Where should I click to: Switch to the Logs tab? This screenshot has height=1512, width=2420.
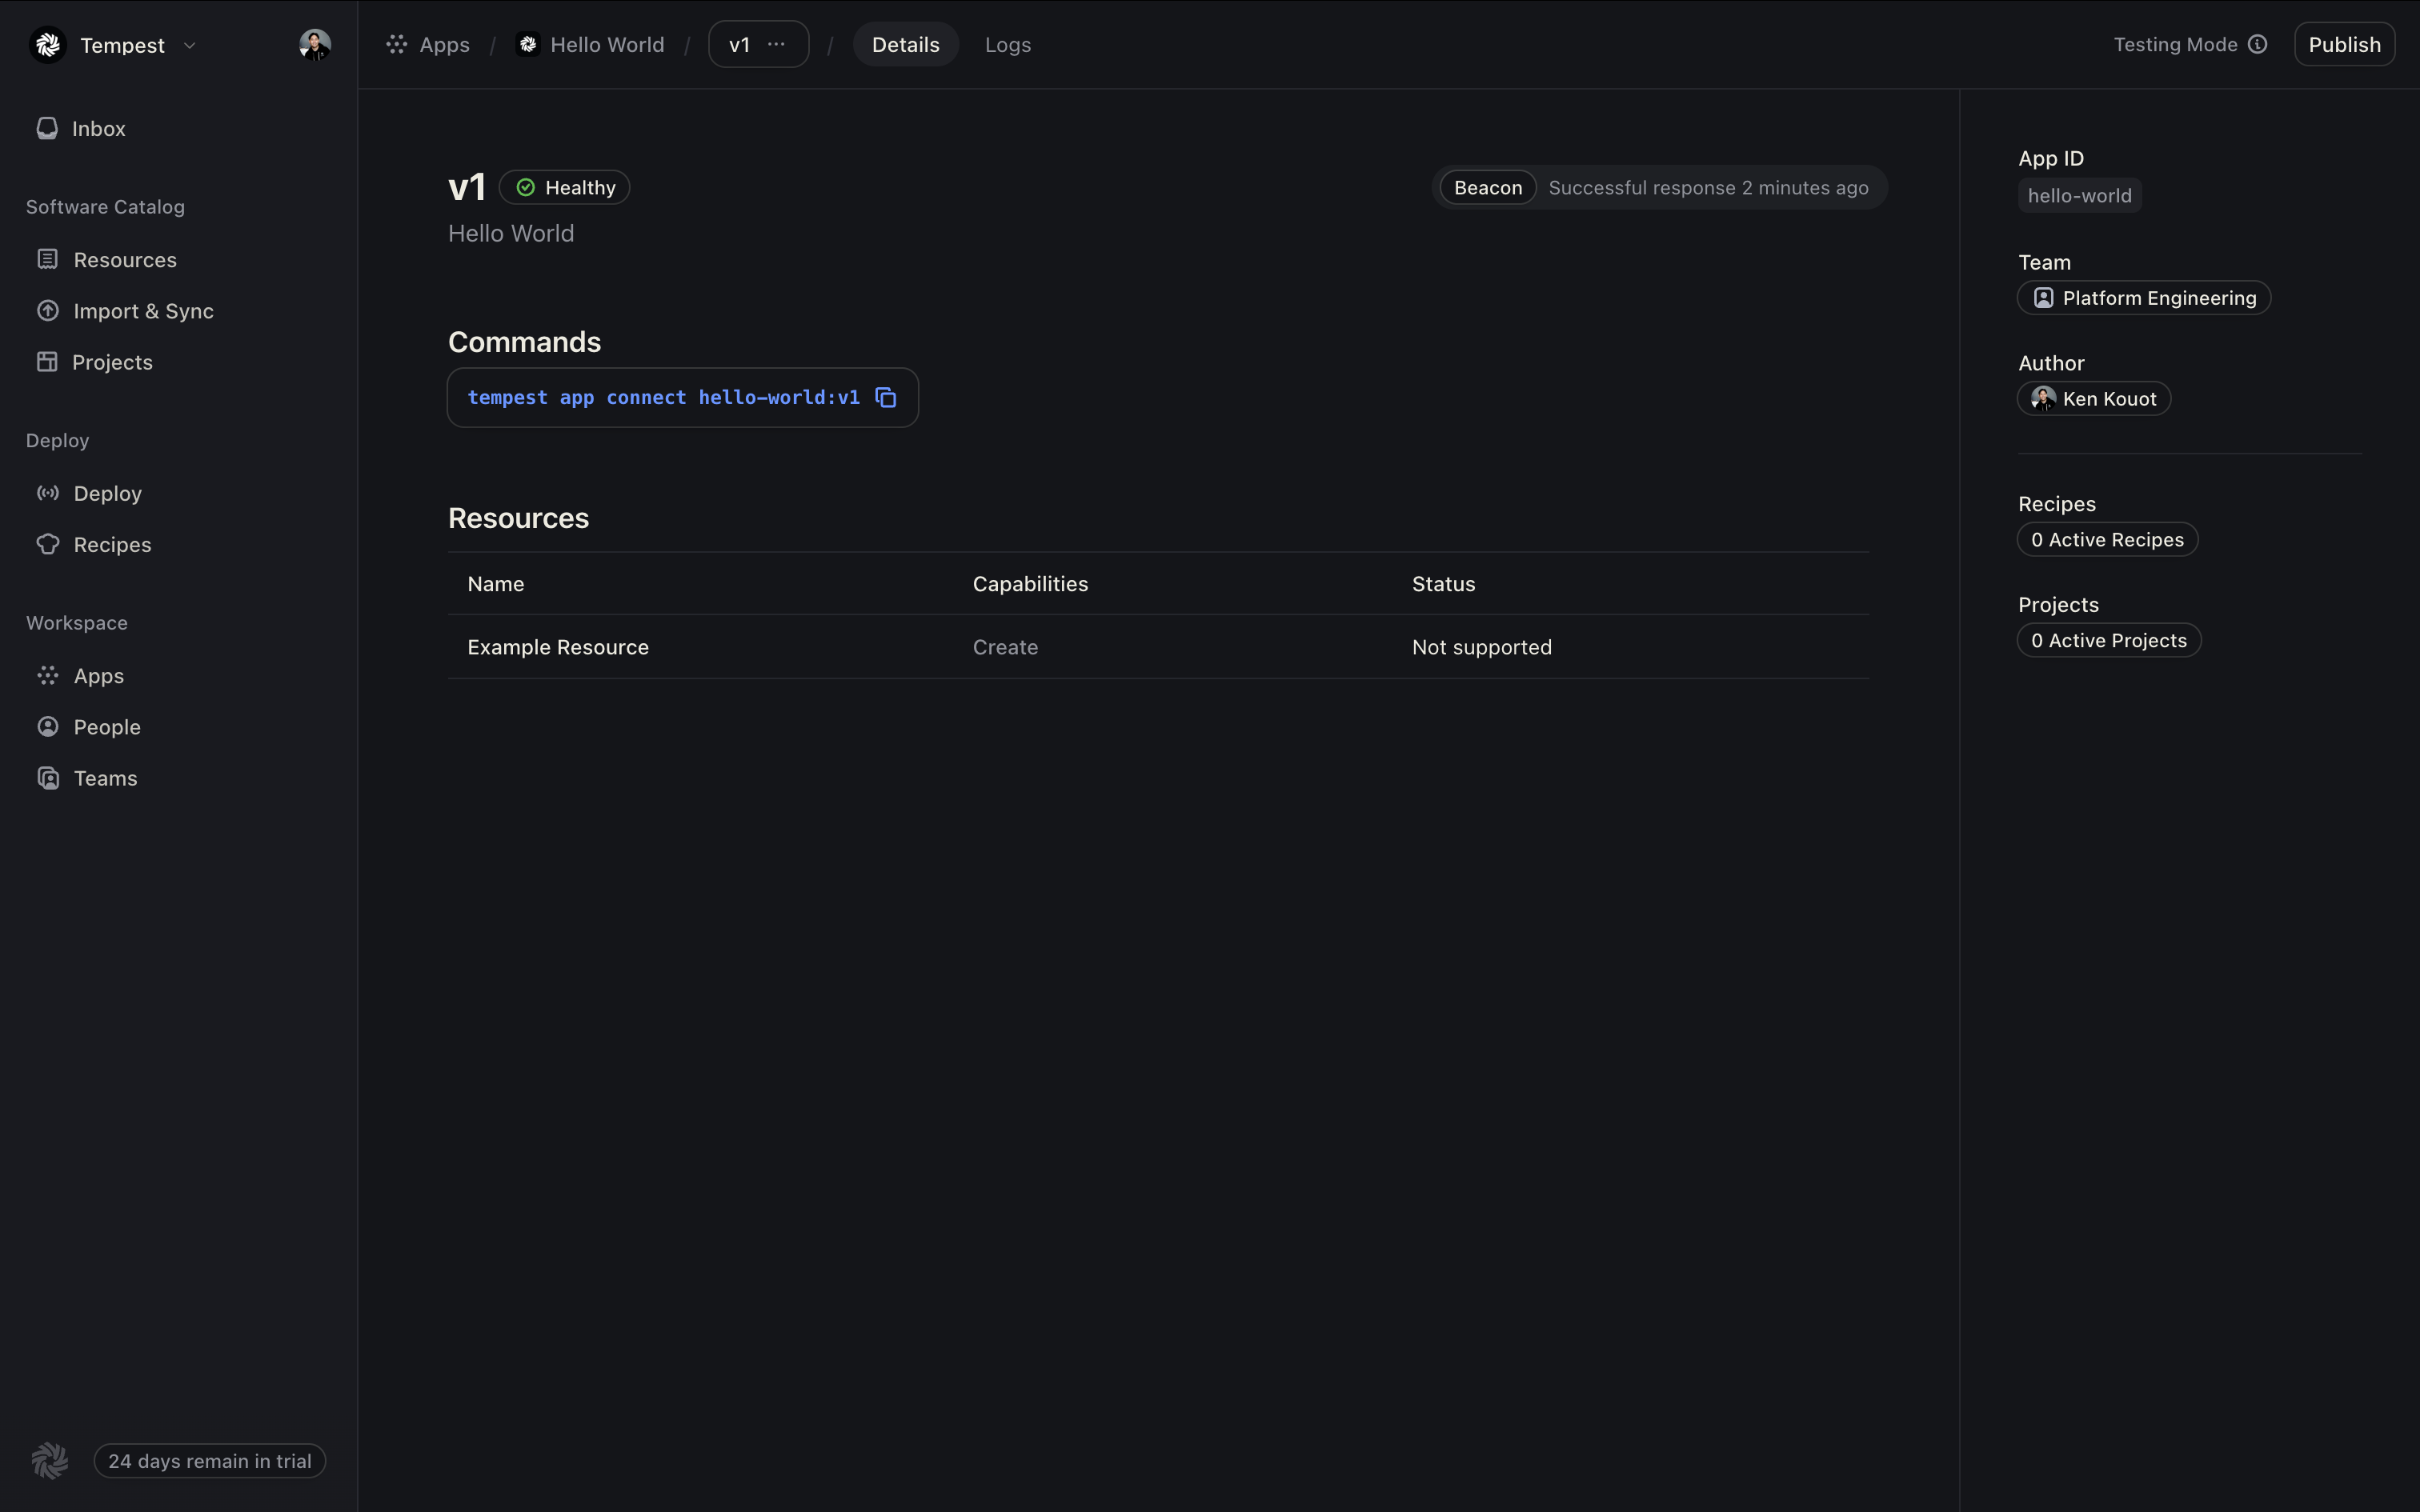(x=1007, y=45)
